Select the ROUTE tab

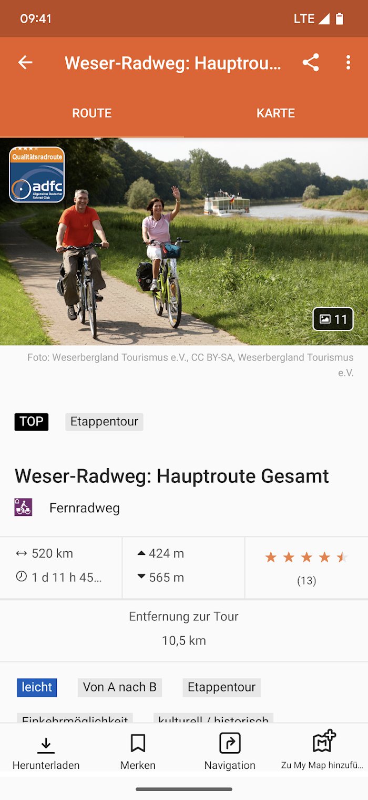click(x=92, y=113)
